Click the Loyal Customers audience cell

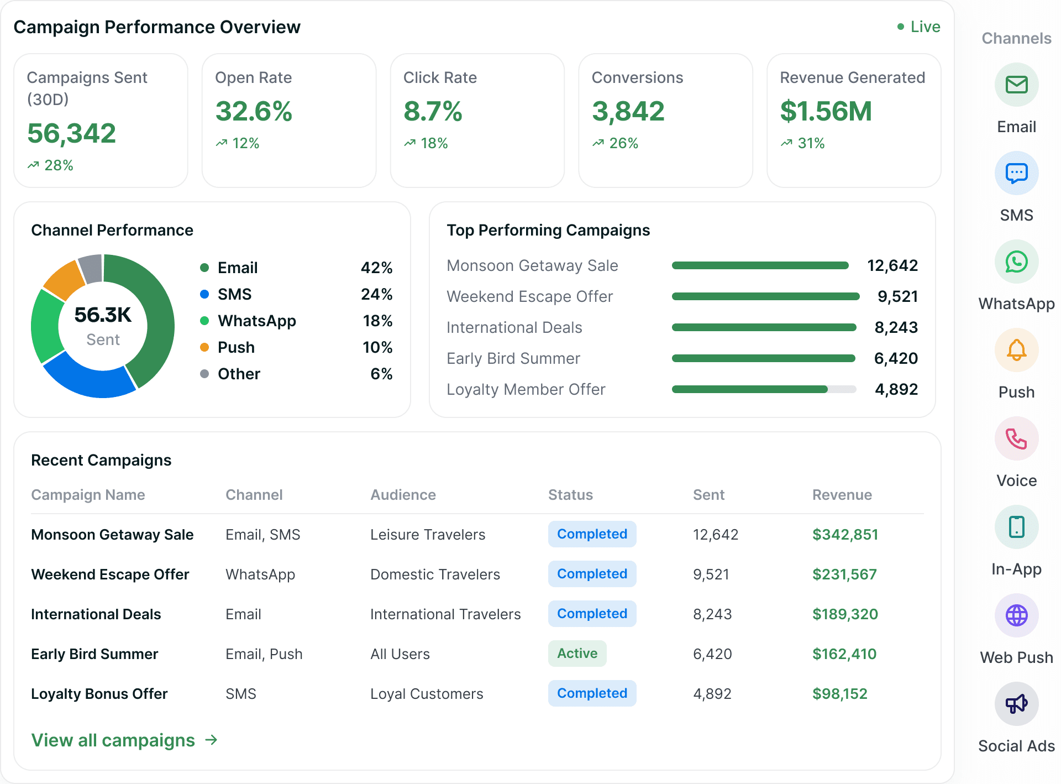click(427, 694)
